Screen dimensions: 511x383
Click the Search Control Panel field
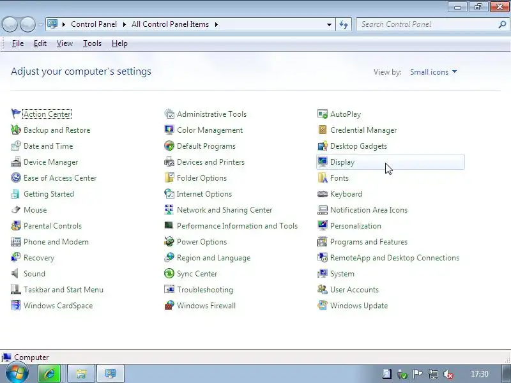click(432, 24)
